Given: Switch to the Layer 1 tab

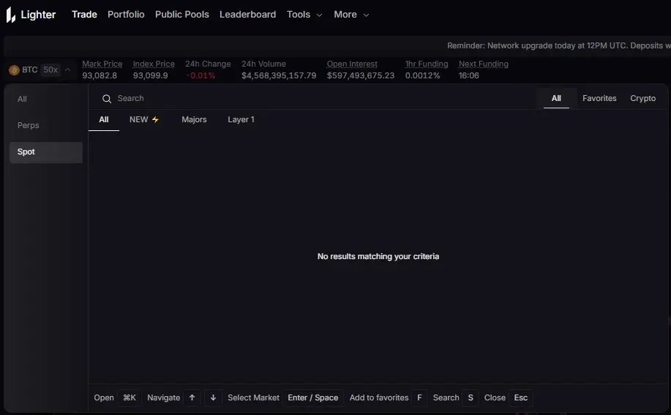Looking at the screenshot, I should click(241, 120).
